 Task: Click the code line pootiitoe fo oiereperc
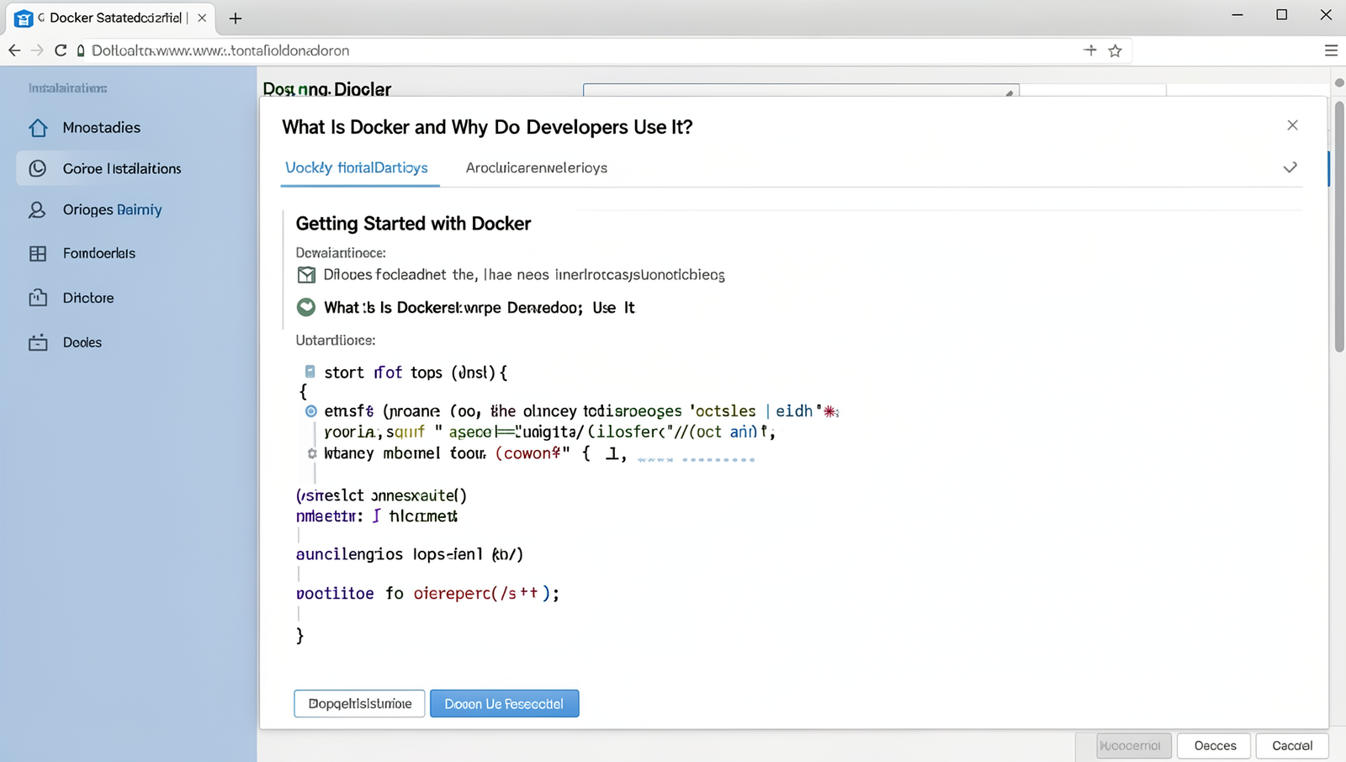pos(427,594)
